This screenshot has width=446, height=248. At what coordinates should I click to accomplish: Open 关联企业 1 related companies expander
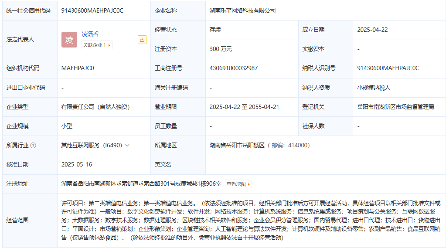click(97, 45)
